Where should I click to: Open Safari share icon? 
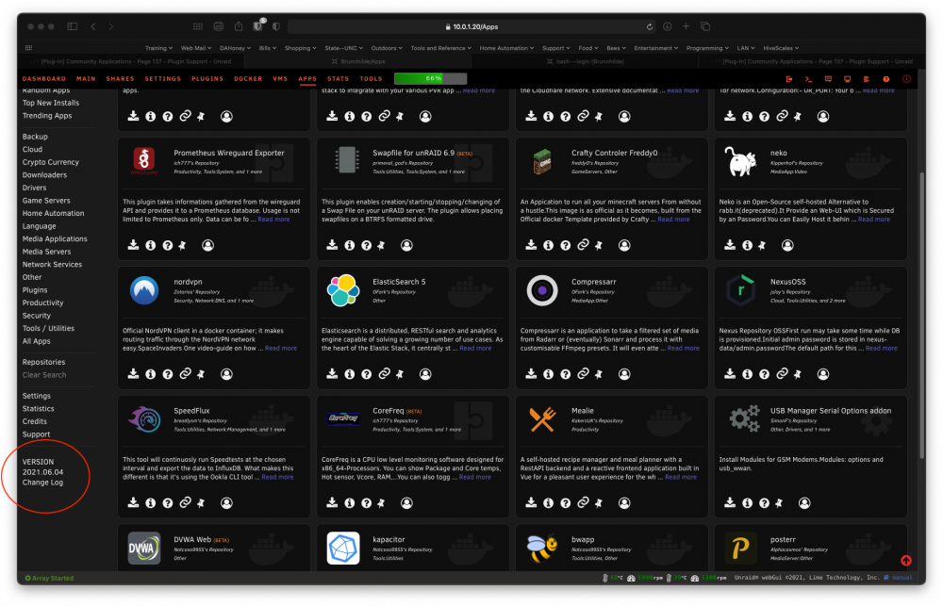[239, 26]
